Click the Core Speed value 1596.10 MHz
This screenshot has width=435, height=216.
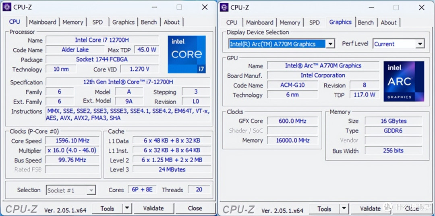point(72,141)
